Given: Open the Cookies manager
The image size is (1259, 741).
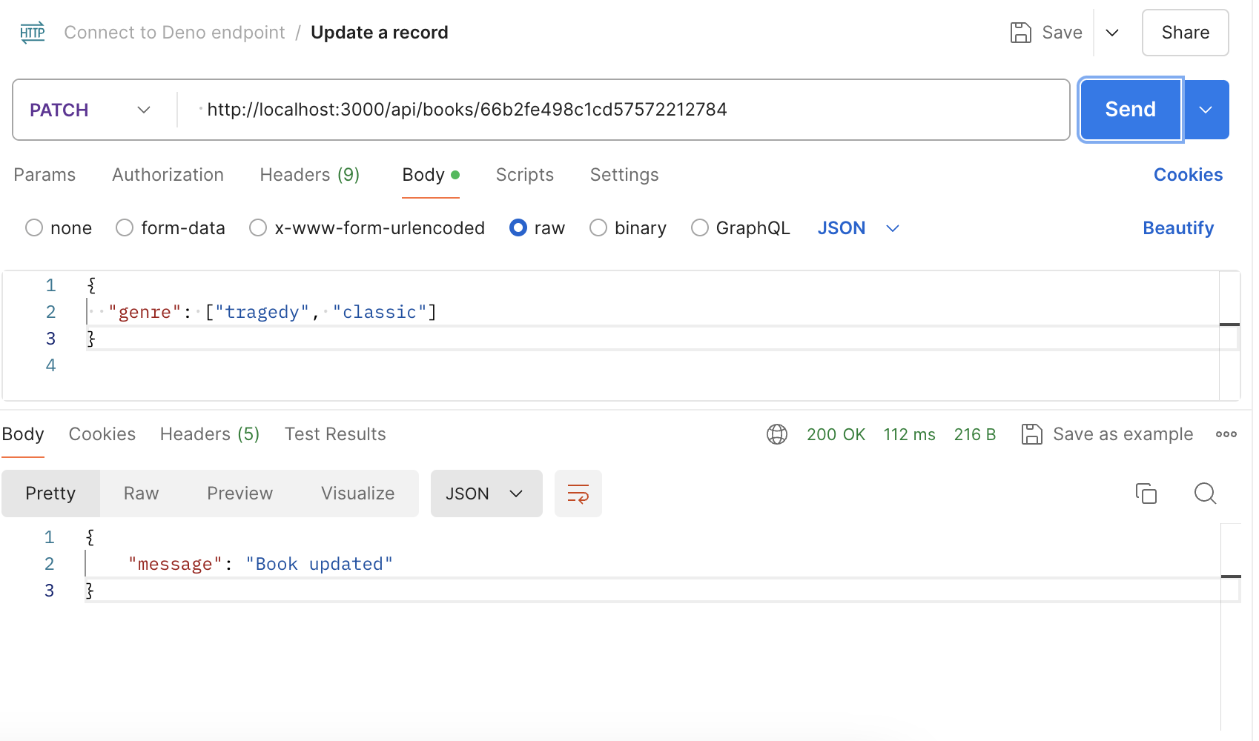Looking at the screenshot, I should point(1187,175).
